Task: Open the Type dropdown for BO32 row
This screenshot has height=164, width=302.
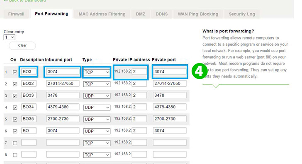Action: (x=97, y=84)
